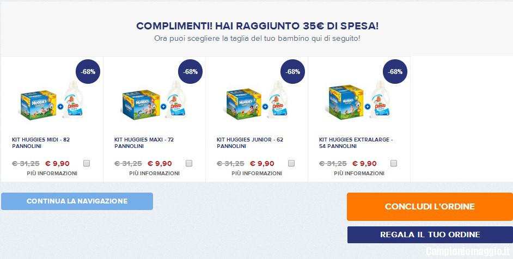Screen dimensions: 513x259
Task: Click the Huggies Midi product image
Action: tap(51, 102)
